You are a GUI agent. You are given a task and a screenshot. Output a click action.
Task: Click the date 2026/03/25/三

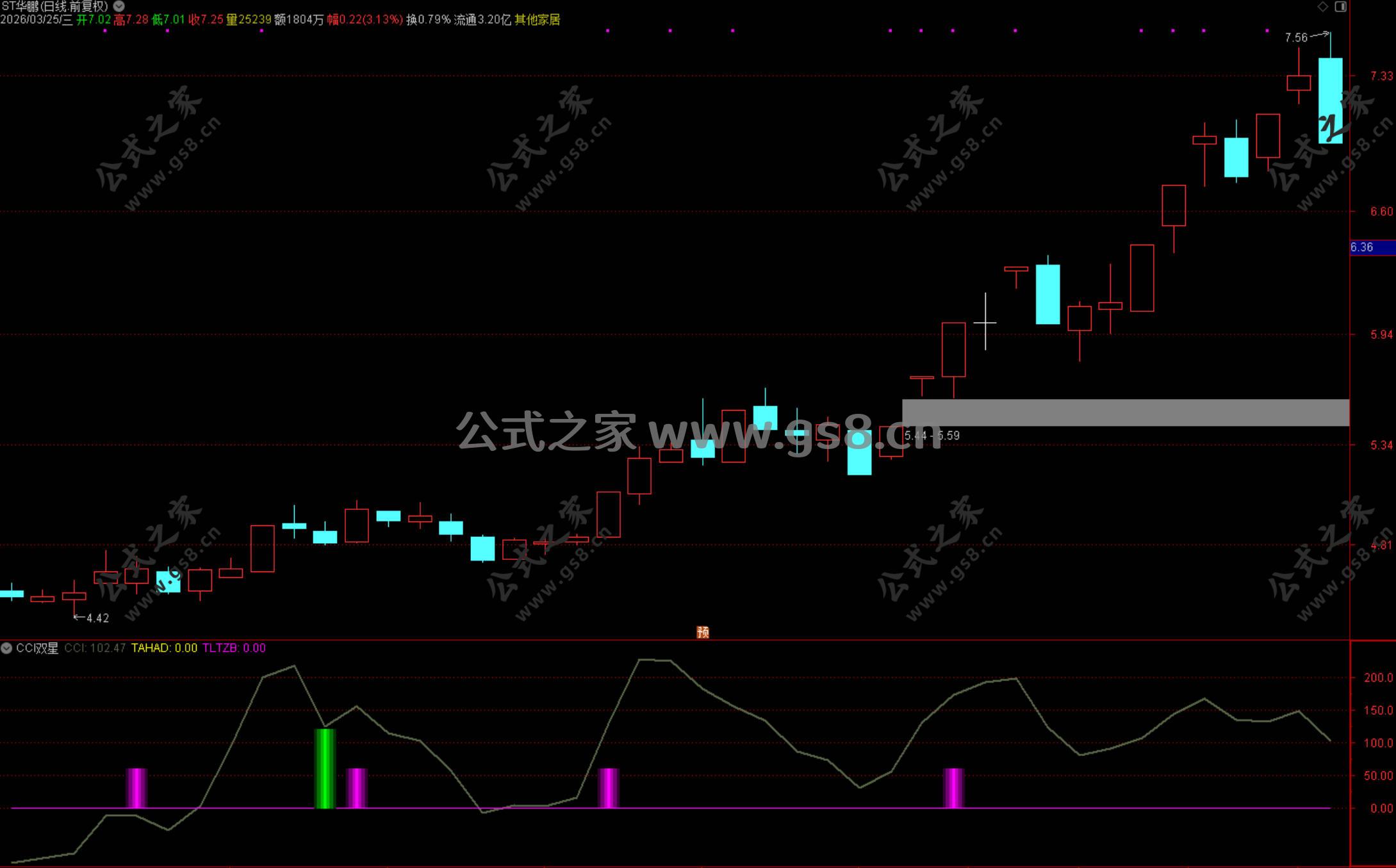(x=37, y=20)
